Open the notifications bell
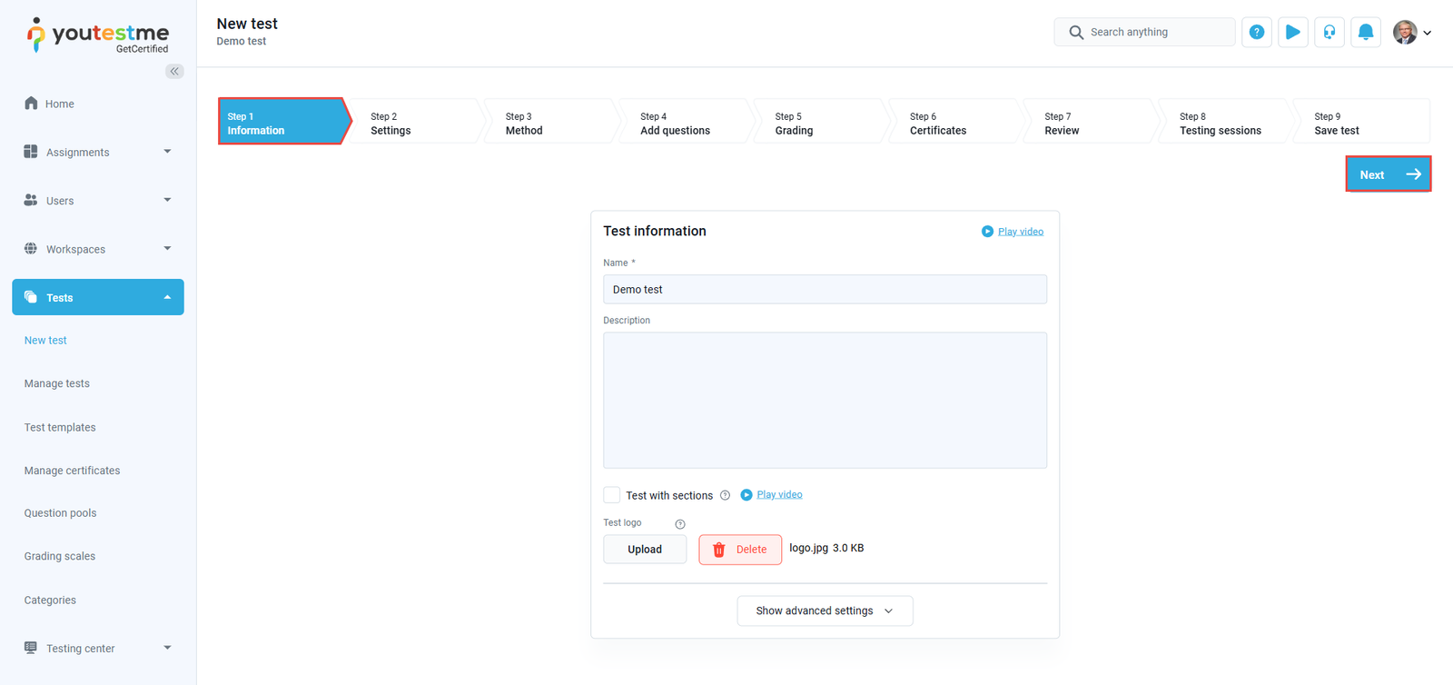This screenshot has width=1453, height=685. (1365, 32)
